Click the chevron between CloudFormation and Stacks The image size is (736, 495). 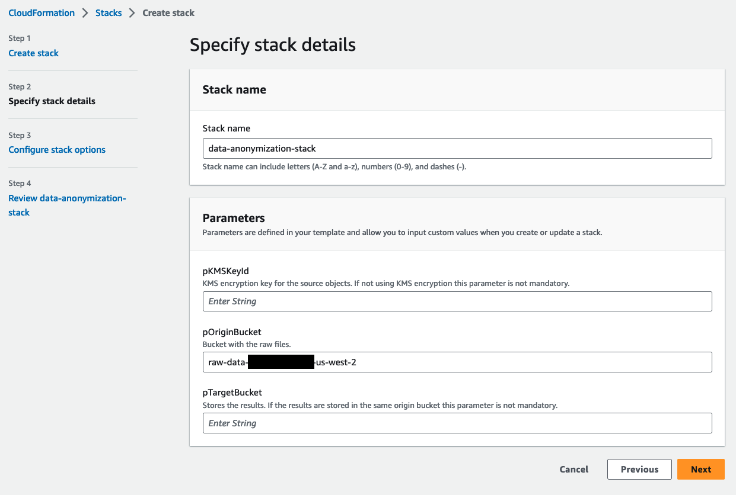tap(85, 13)
